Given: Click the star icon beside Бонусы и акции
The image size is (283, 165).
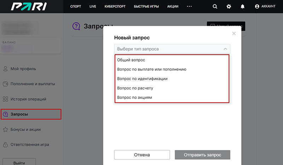Looking at the screenshot, I should (x=5, y=129).
